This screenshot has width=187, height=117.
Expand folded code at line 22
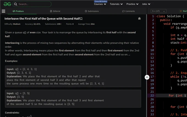pyautogui.click(x=155, y=96)
